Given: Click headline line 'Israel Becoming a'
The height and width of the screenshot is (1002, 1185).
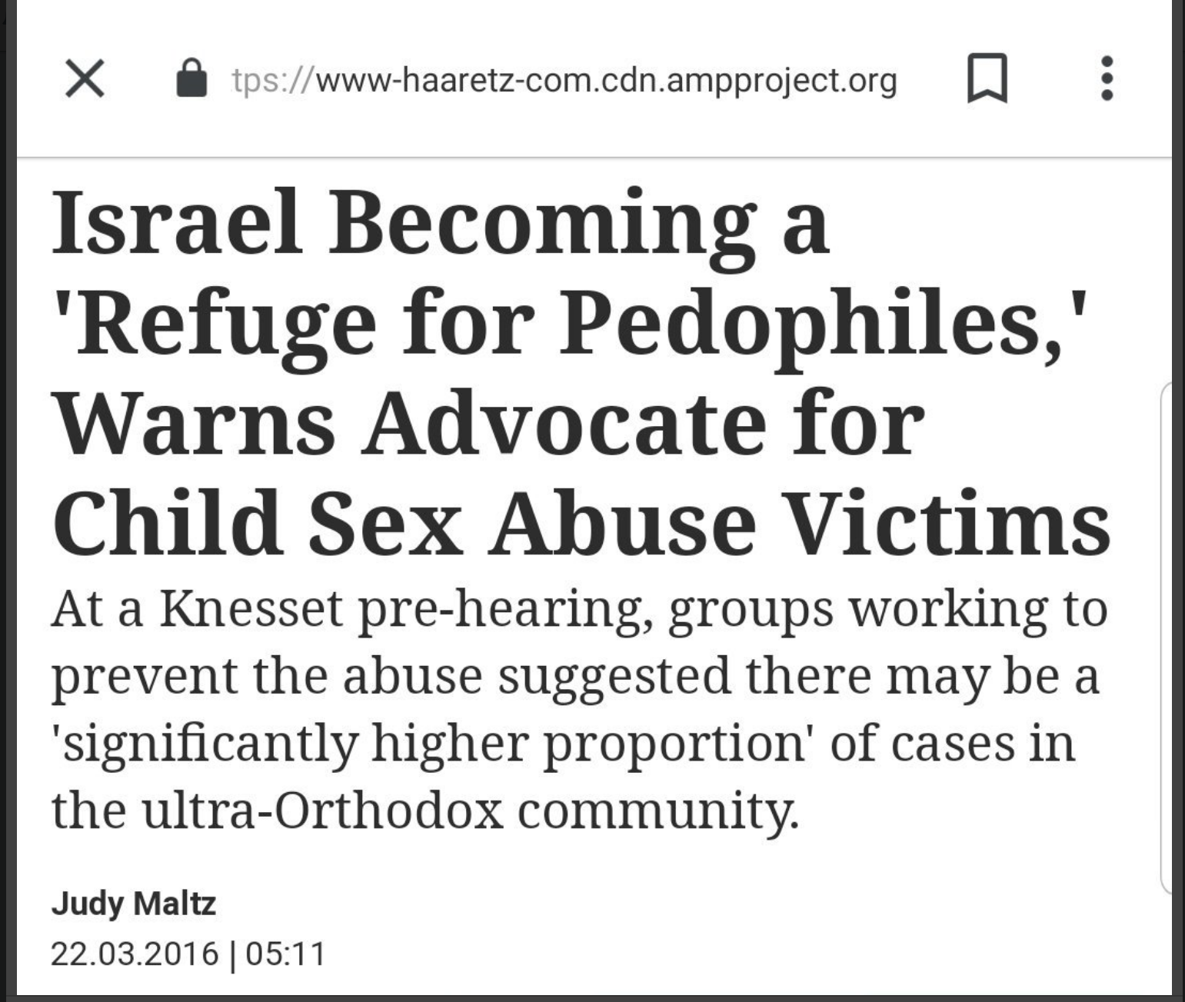Looking at the screenshot, I should (440, 223).
